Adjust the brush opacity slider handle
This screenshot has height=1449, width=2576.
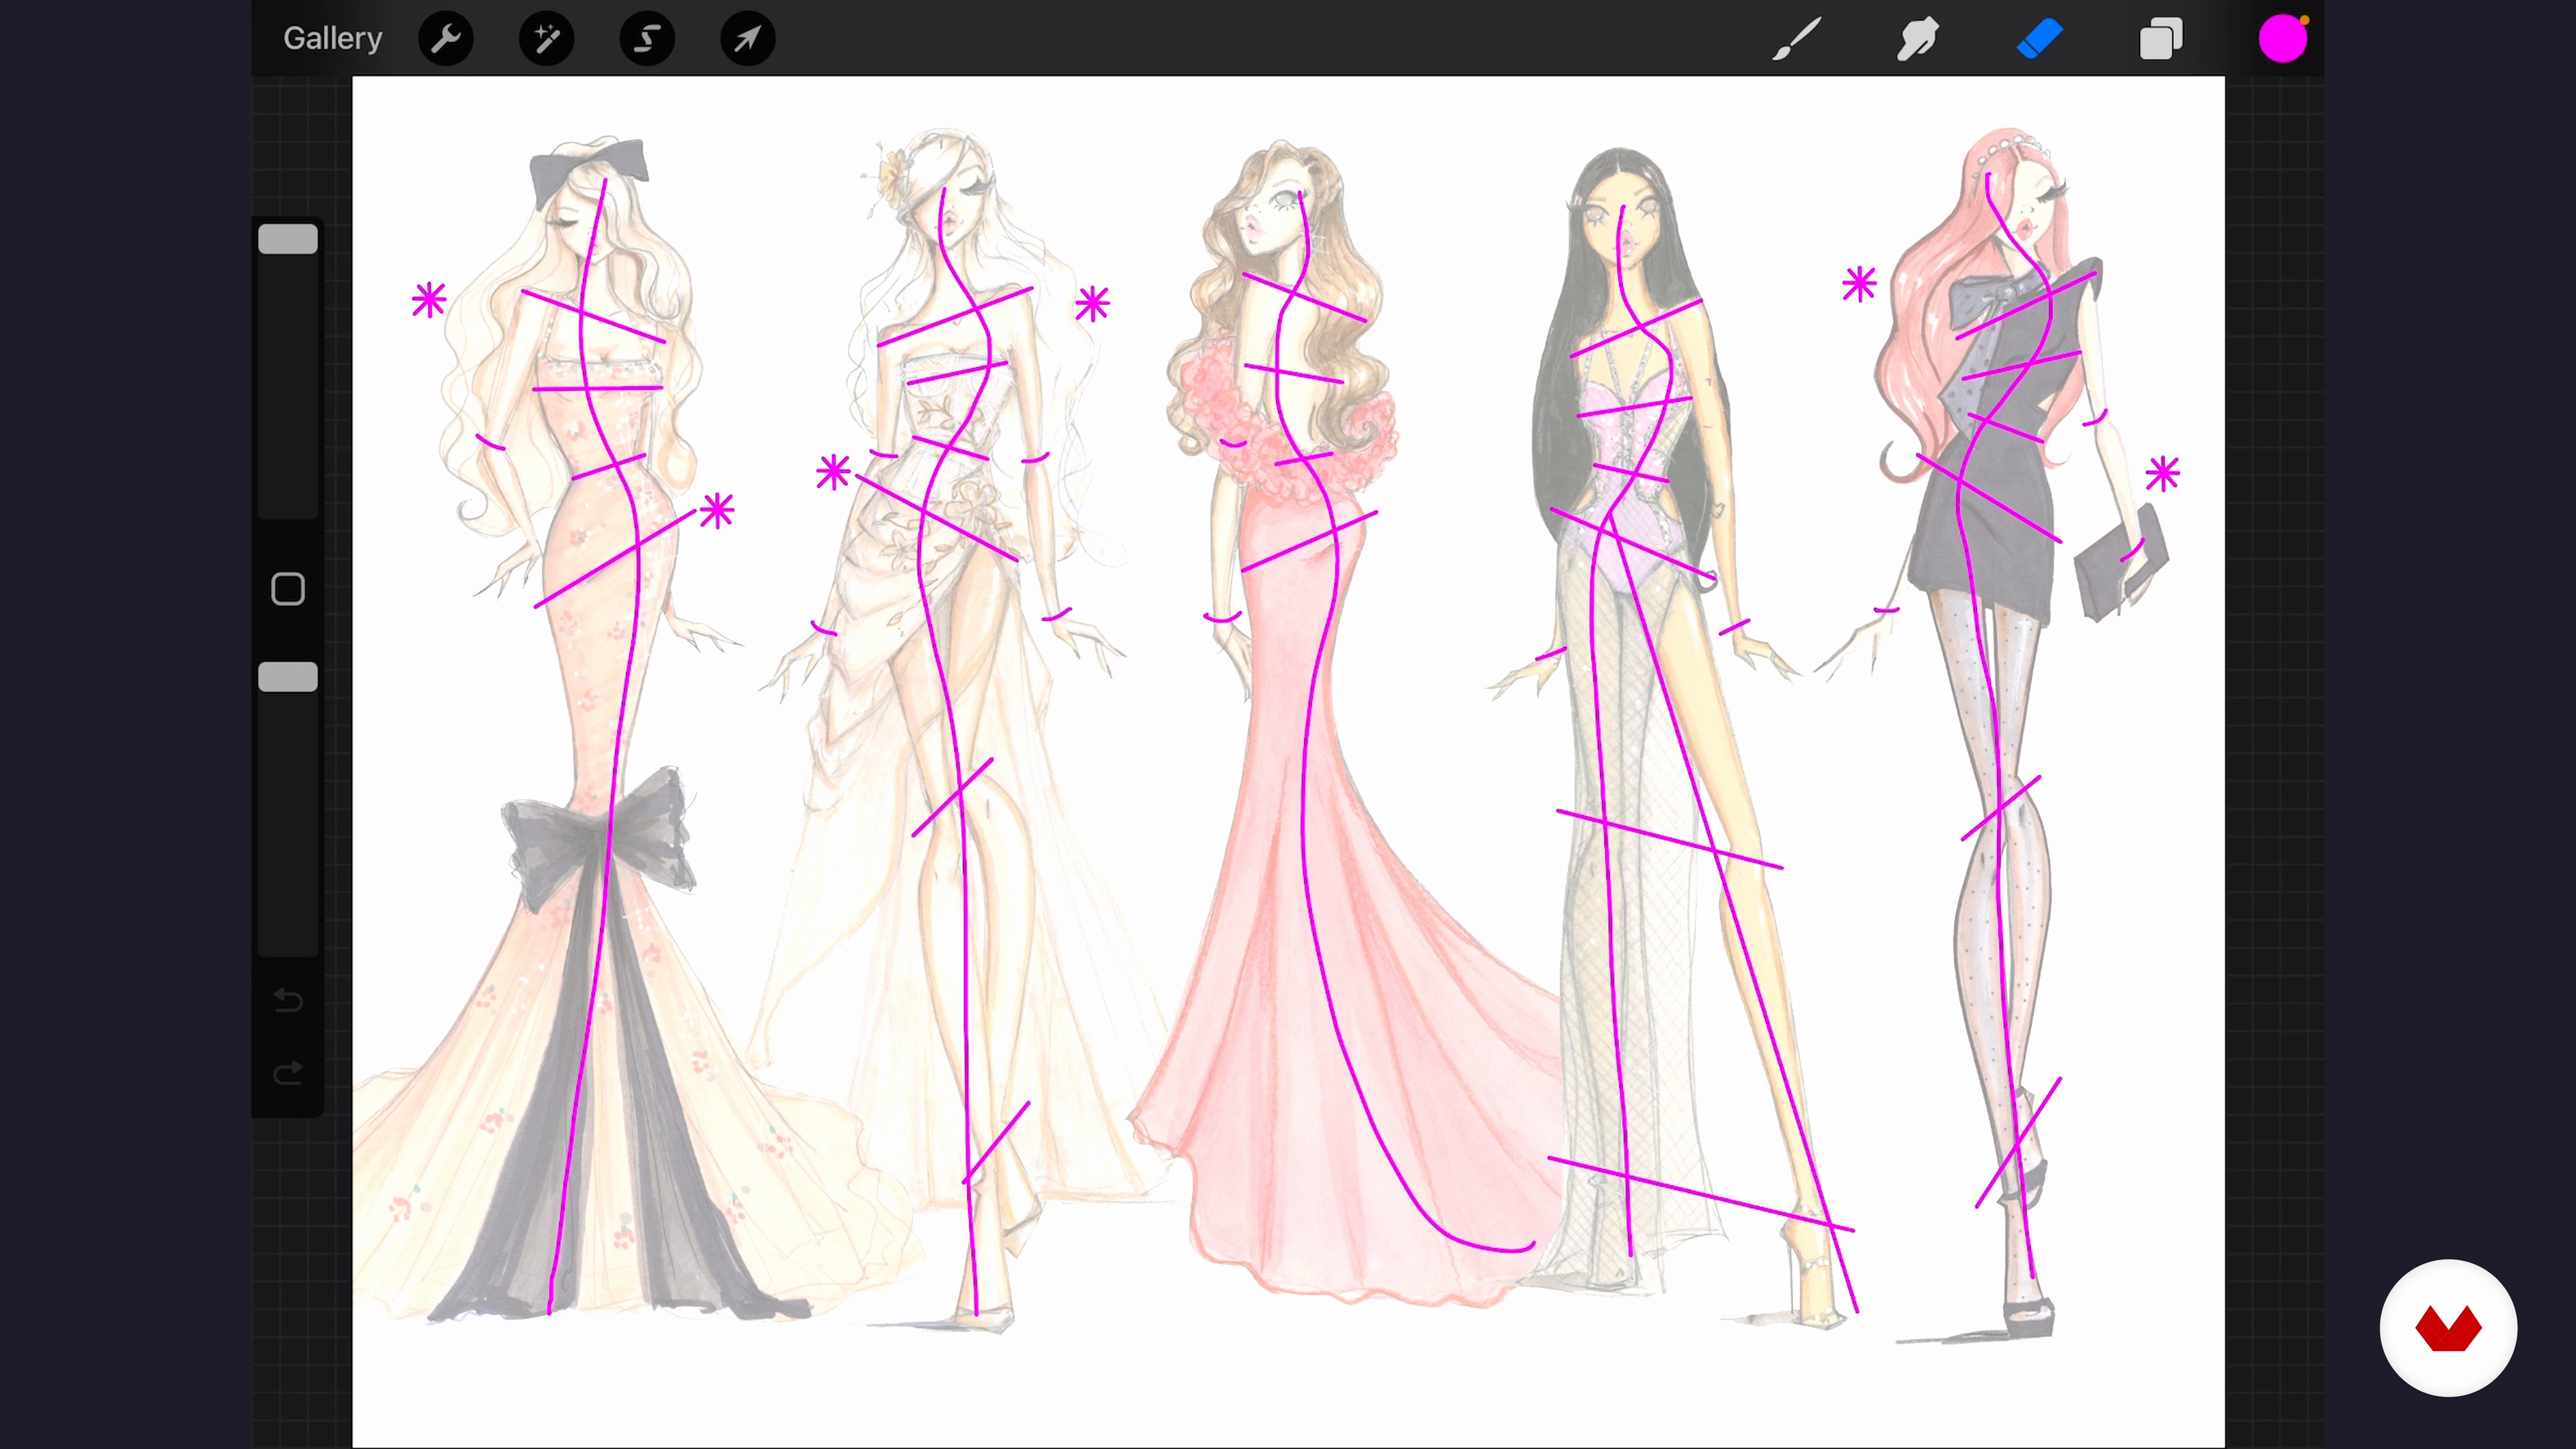[288, 677]
